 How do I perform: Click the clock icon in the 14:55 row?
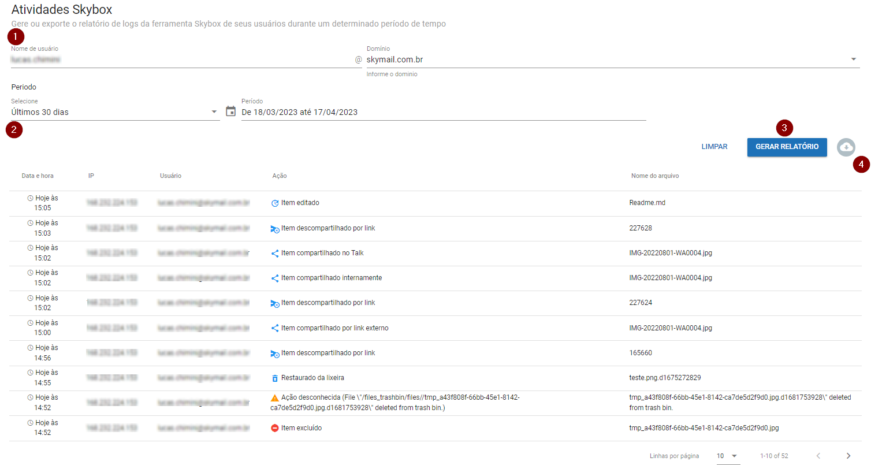[31, 373]
